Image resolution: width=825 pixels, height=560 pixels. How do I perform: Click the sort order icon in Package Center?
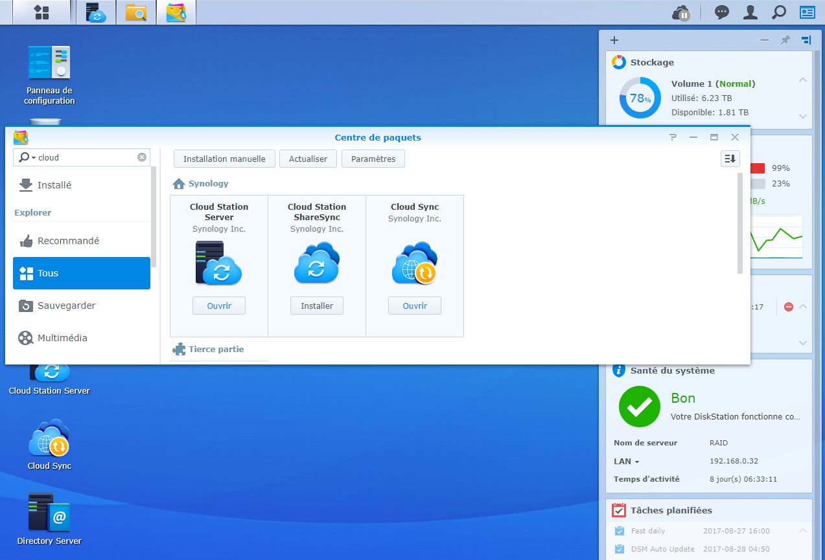coord(730,159)
